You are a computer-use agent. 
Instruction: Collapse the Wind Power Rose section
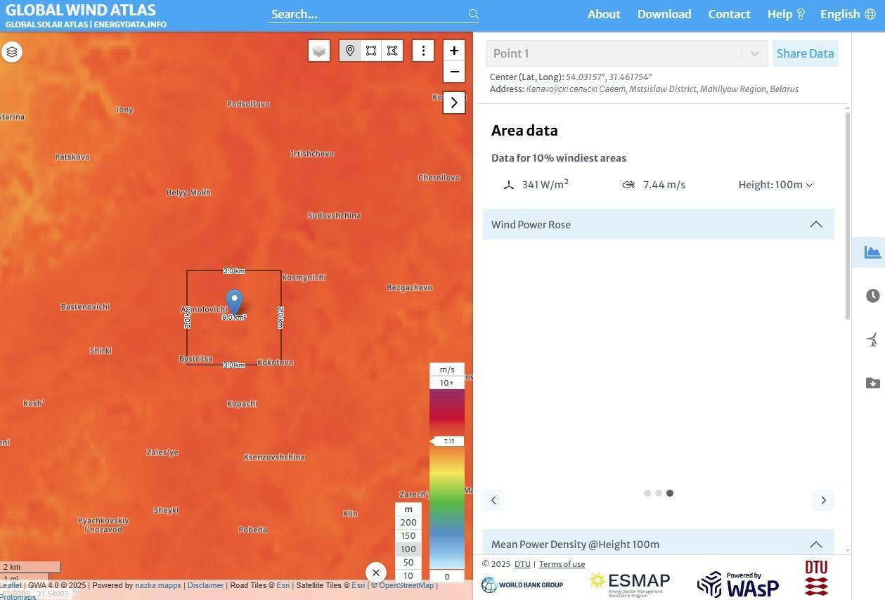815,225
